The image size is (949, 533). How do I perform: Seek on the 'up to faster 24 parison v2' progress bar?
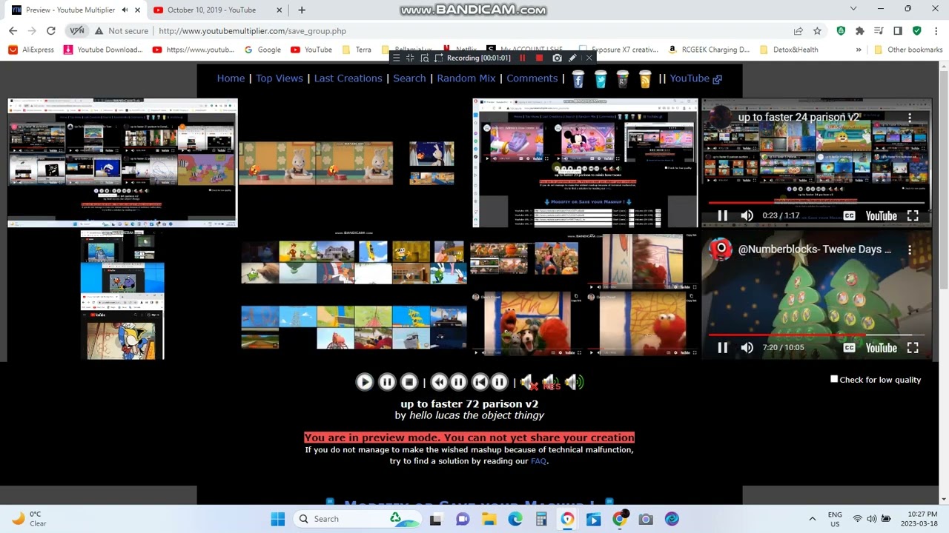click(x=816, y=202)
